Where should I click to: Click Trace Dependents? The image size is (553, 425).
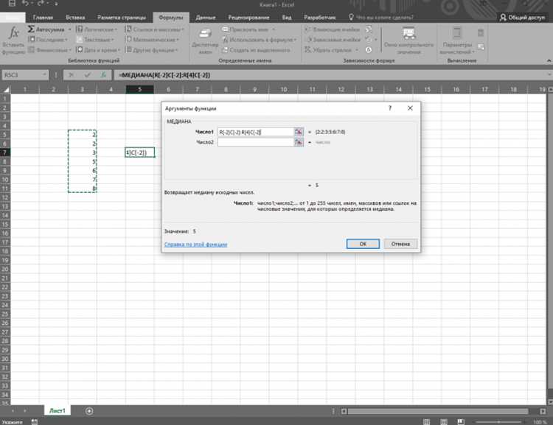[x=333, y=40]
